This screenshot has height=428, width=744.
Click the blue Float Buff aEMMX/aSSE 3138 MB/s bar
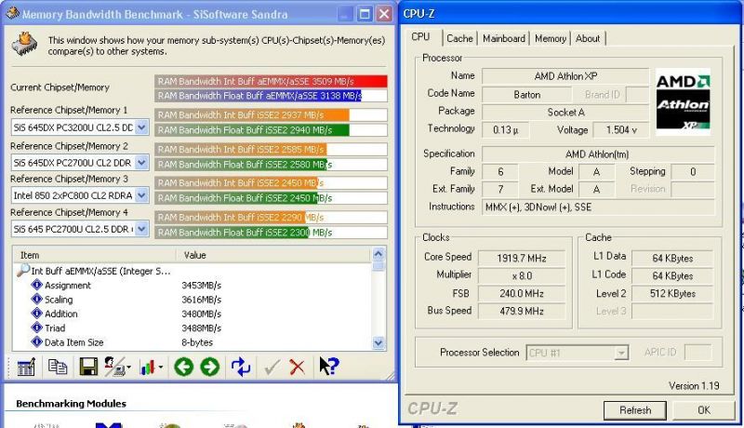pos(259,96)
